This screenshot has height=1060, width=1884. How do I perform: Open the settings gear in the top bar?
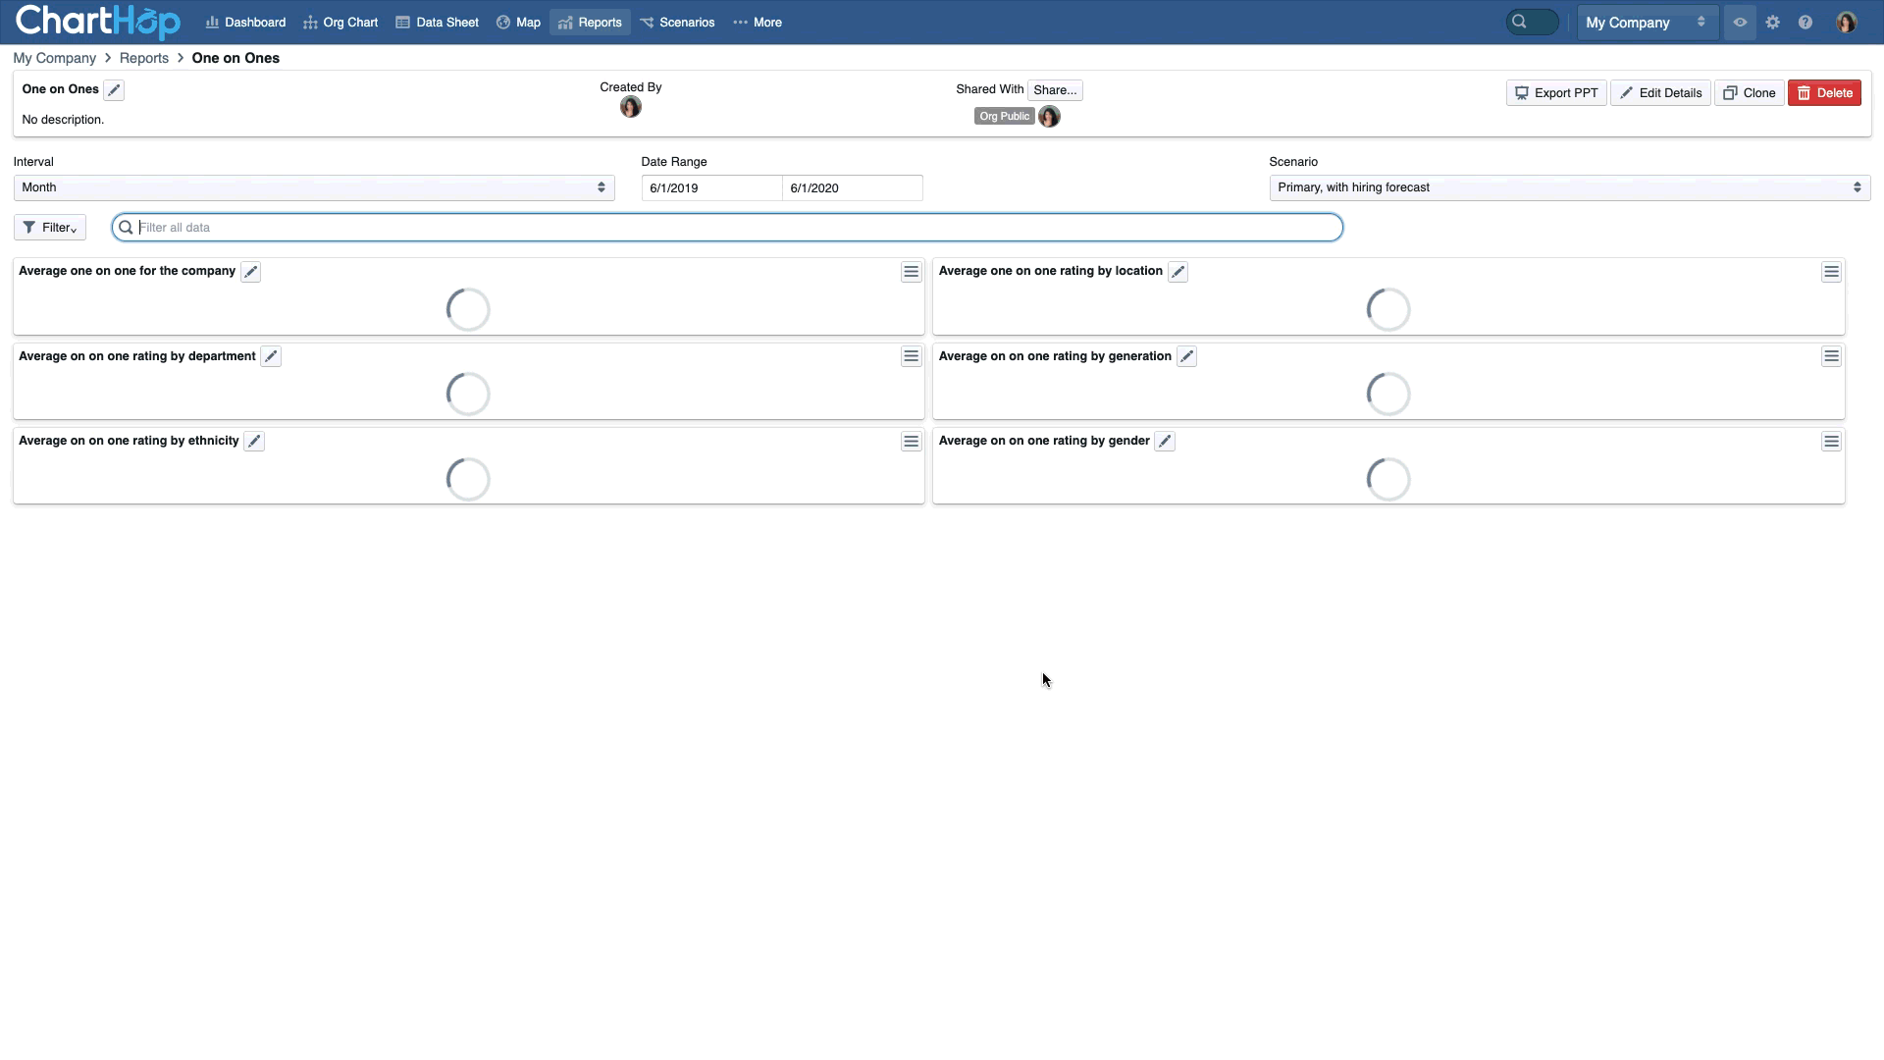coord(1772,22)
